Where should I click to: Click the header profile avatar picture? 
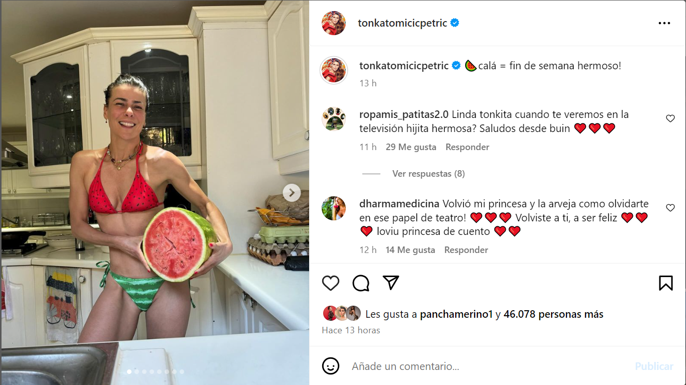334,23
